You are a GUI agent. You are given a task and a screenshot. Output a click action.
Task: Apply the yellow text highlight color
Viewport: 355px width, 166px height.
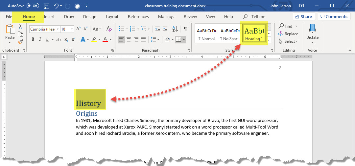pos(94,39)
